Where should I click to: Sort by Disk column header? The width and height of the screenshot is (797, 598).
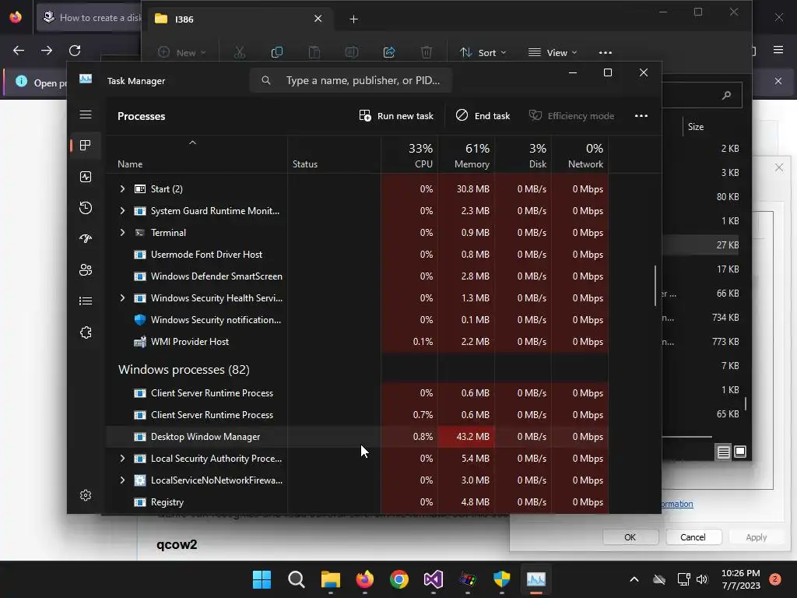pyautogui.click(x=524, y=156)
